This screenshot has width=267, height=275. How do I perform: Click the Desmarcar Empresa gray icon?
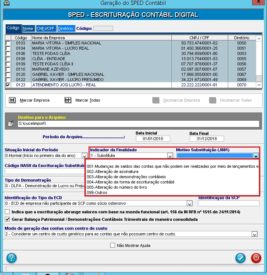coord(156,100)
